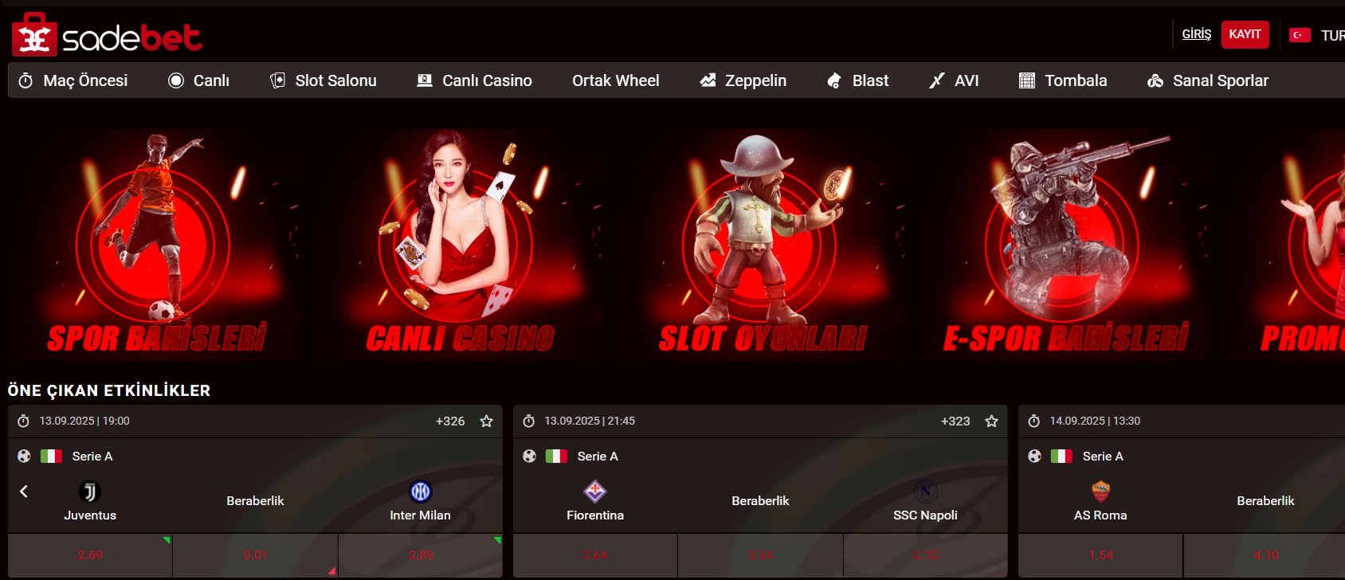
Task: Open the Canlı Casino menu item
Action: [474, 80]
